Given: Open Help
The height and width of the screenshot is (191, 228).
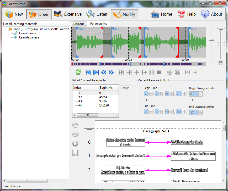Looking at the screenshot, I should pyautogui.click(x=187, y=14).
